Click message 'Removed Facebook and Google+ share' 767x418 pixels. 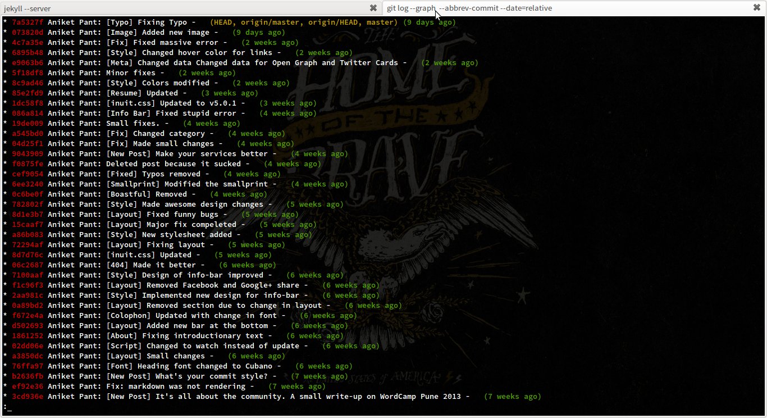(223, 285)
